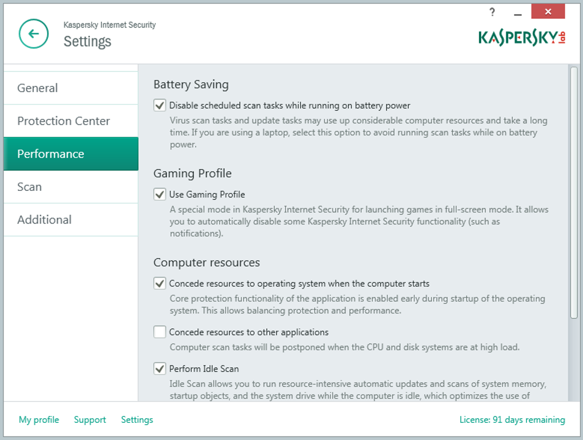Open help with the question mark icon
The image size is (583, 440).
(x=492, y=12)
